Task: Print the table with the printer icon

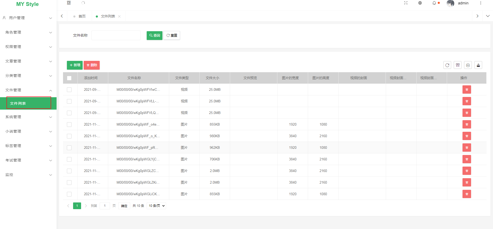Action: coord(468,65)
